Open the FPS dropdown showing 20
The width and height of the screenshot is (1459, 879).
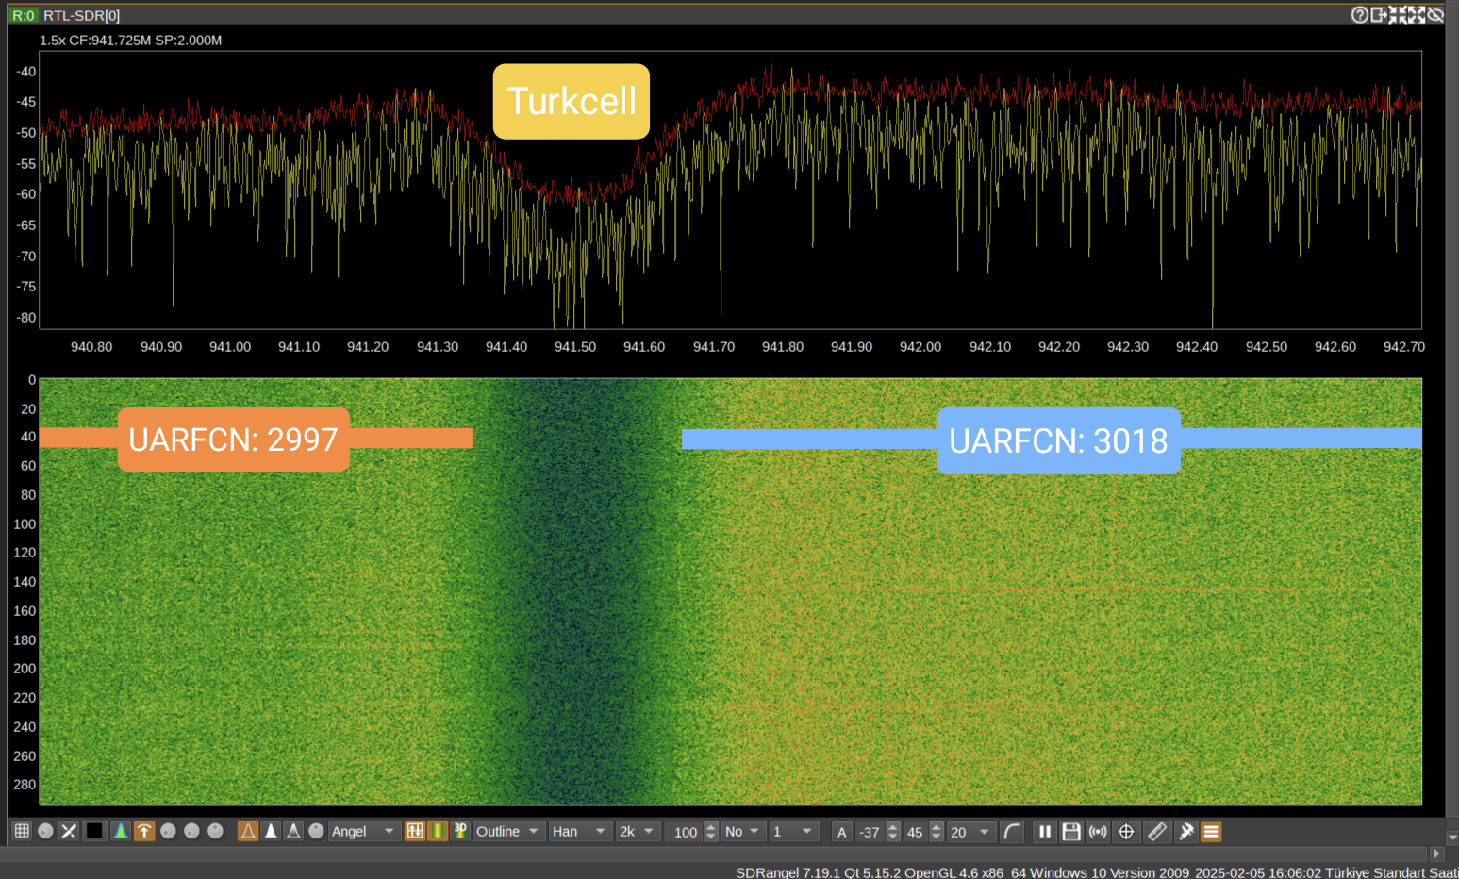970,832
